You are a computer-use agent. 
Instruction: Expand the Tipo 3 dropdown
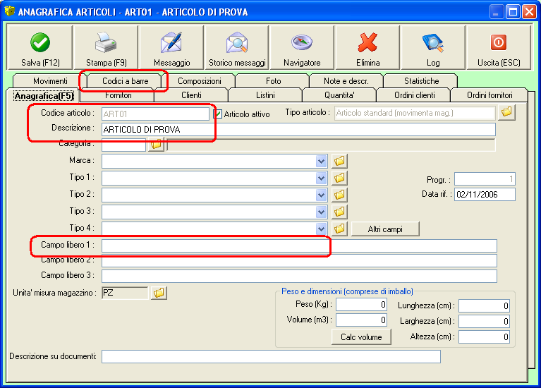pyautogui.click(x=321, y=212)
